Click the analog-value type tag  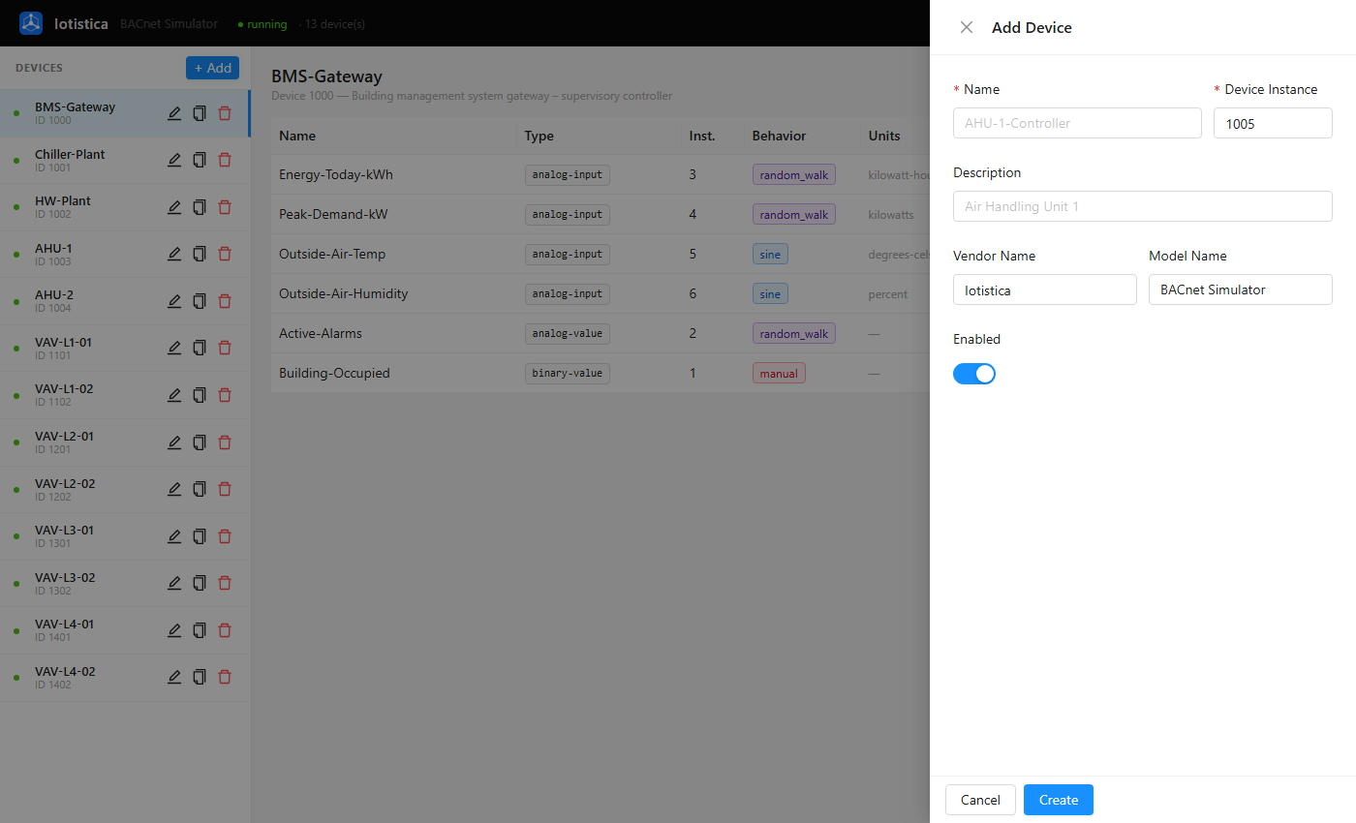568,333
